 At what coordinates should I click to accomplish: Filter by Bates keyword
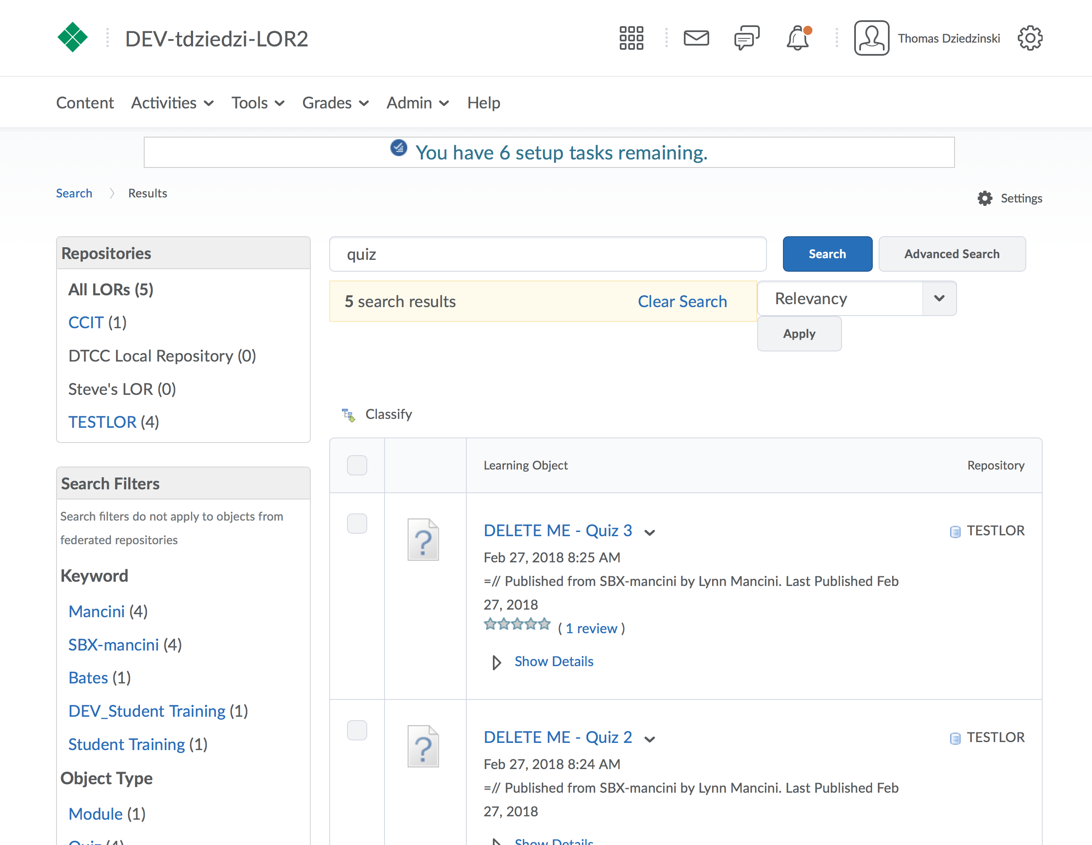point(88,678)
